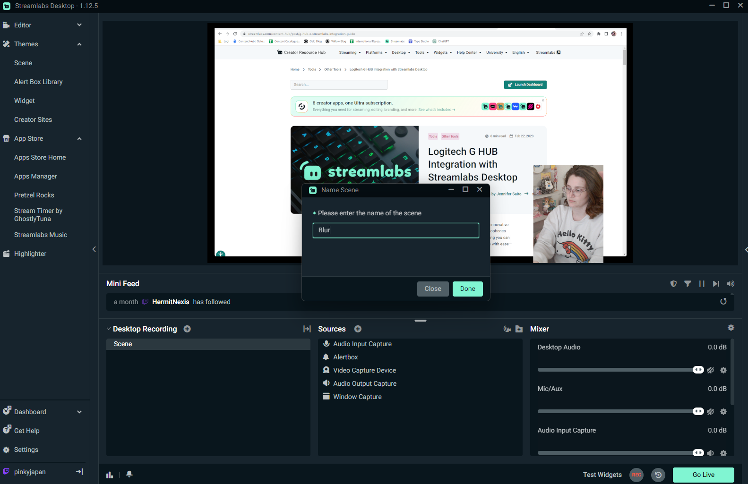
Task: Open the Widget themes page
Action: 25,101
